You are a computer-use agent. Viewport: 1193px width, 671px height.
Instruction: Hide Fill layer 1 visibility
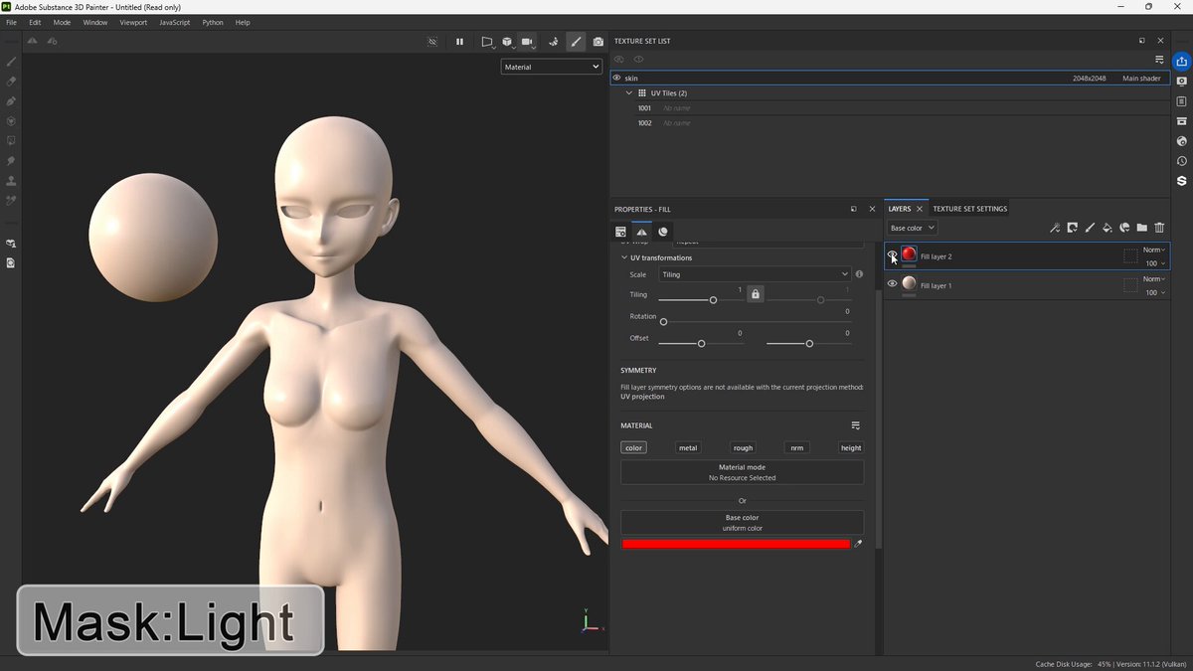(892, 284)
